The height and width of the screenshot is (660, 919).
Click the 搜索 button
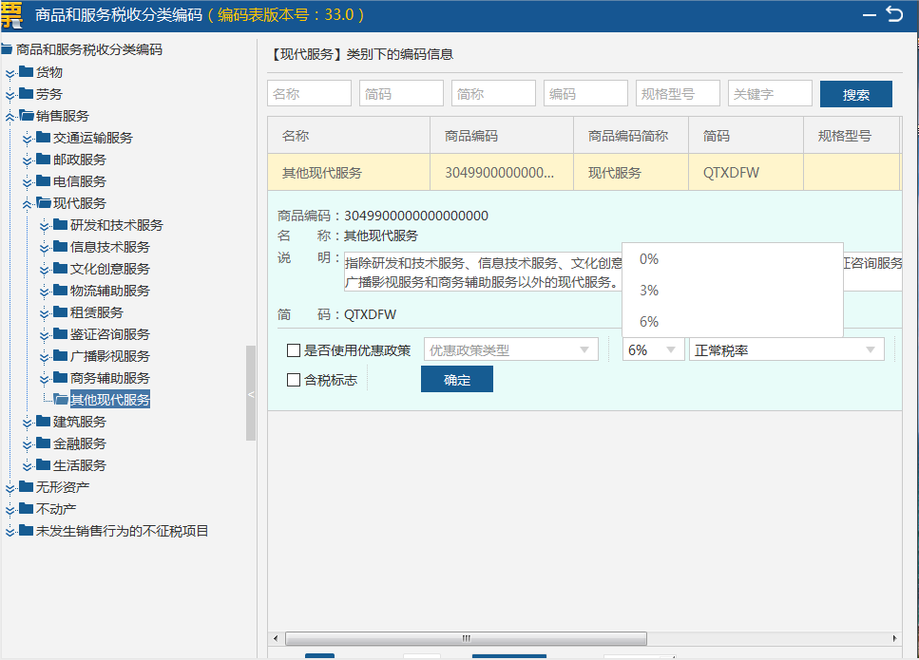coord(855,95)
